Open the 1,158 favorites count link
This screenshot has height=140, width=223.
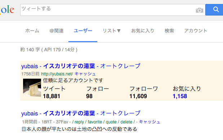(x=180, y=96)
